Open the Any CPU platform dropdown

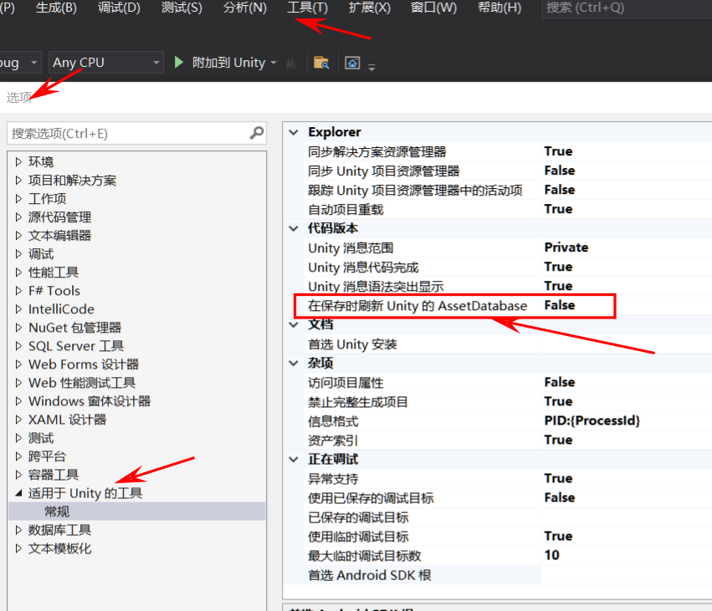[x=105, y=62]
